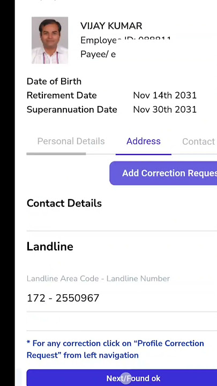Click the Landline section heading
217x386 pixels.
pyautogui.click(x=50, y=247)
